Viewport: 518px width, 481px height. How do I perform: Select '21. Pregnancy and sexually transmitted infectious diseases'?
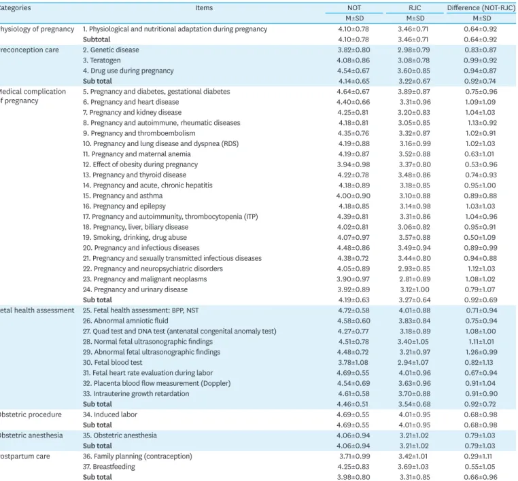tap(172, 258)
